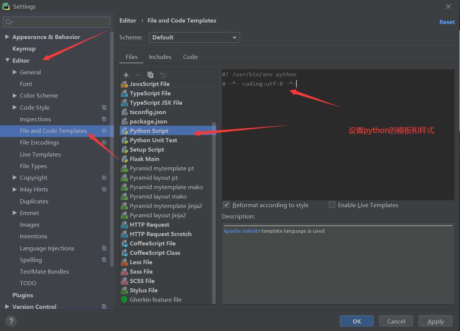Click the Apply button
This screenshot has height=331, width=460.
pos(436,321)
